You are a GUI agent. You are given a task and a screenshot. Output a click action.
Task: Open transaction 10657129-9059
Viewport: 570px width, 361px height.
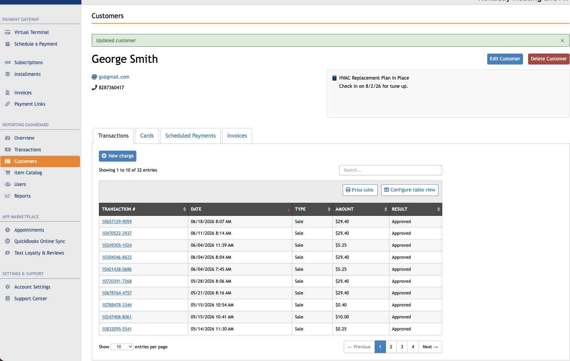point(117,222)
